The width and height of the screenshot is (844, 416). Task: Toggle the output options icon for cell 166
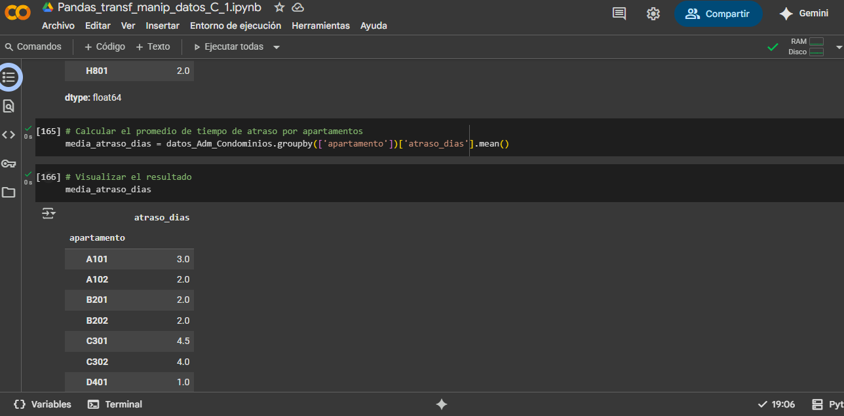(x=48, y=213)
